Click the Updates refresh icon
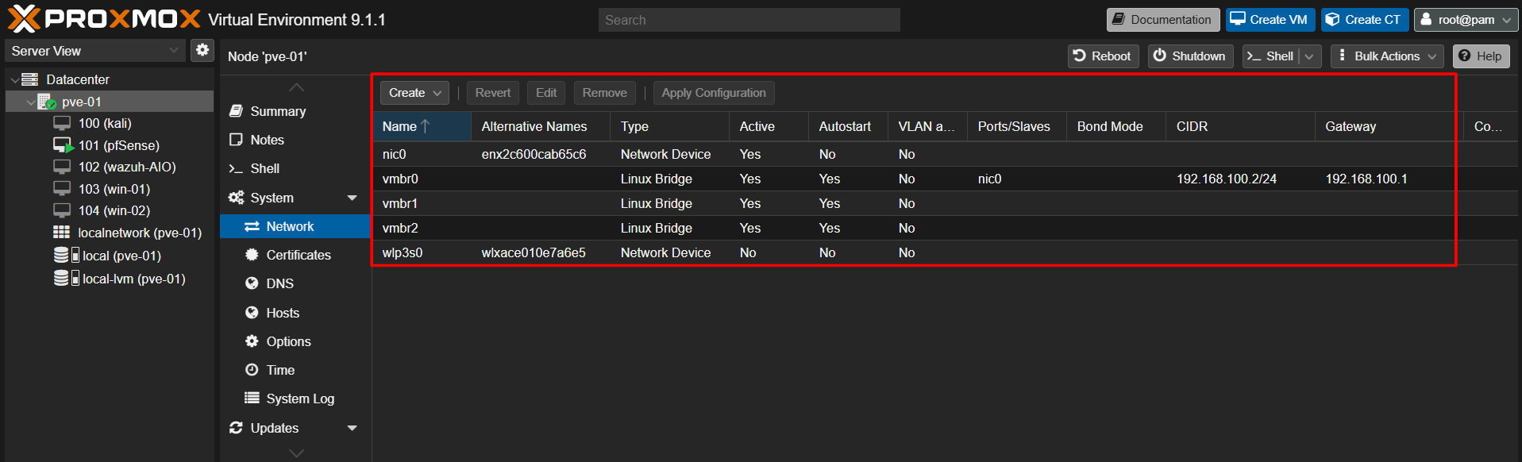Screen dimensions: 1522x462 (236, 428)
